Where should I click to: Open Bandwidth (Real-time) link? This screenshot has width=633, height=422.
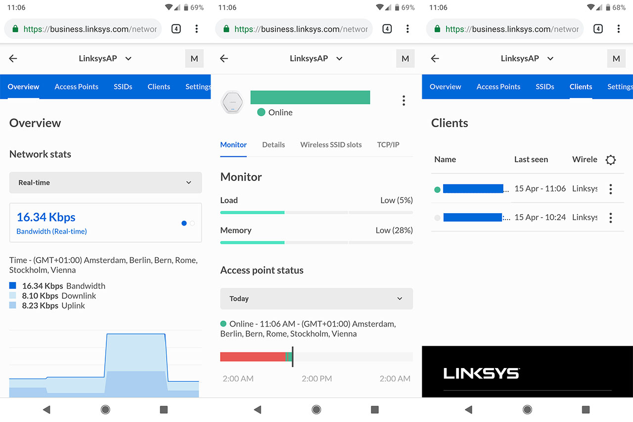pyautogui.click(x=51, y=232)
